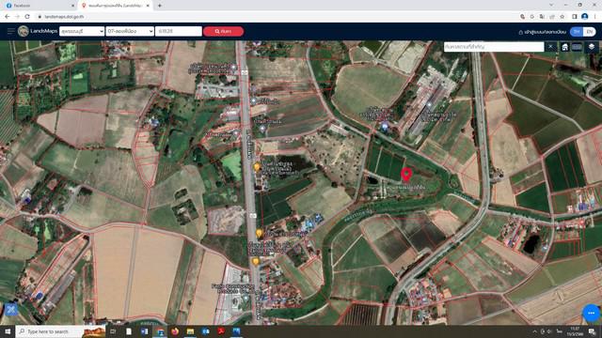Bookmark page with star icon
Image resolution: width=602 pixels, height=338 pixels.
pyautogui.click(x=562, y=17)
